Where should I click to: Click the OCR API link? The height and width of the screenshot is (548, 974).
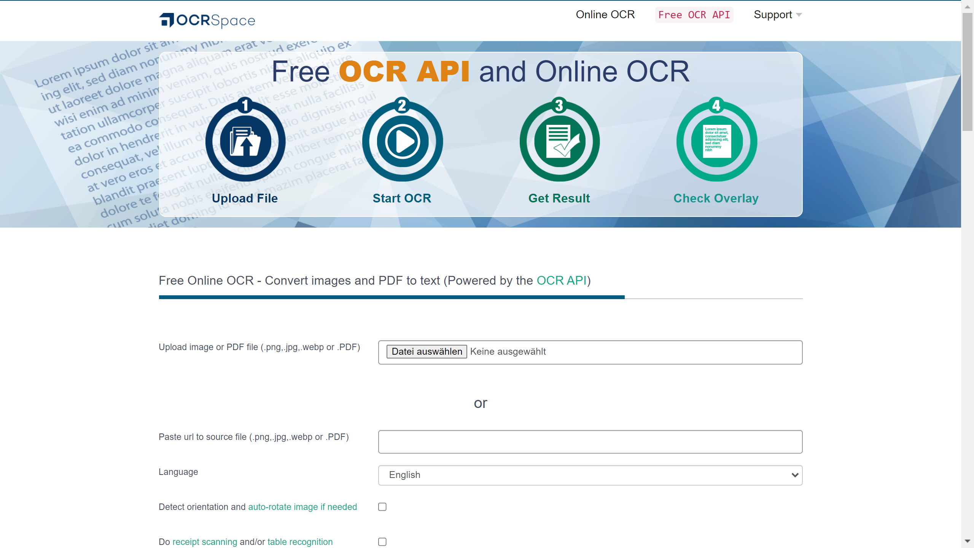pyautogui.click(x=561, y=280)
